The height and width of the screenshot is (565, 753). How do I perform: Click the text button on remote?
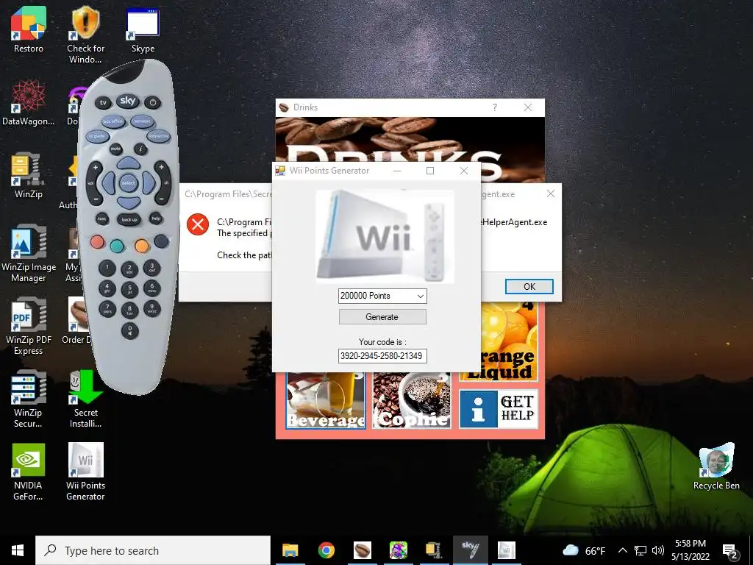point(101,218)
